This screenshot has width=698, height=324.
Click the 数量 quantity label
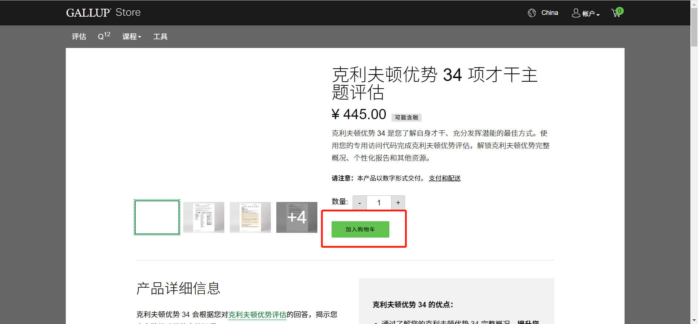tap(340, 202)
